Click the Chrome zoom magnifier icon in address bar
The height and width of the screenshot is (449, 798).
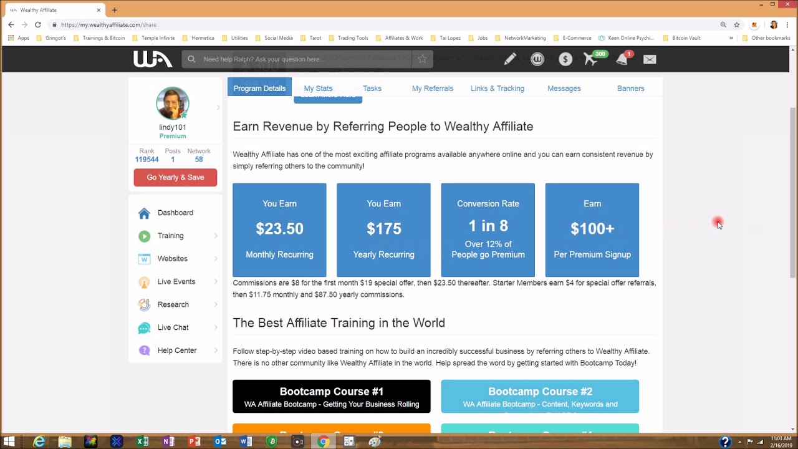click(x=723, y=25)
